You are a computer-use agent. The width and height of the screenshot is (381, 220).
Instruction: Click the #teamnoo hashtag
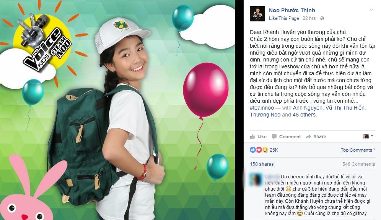point(262,108)
